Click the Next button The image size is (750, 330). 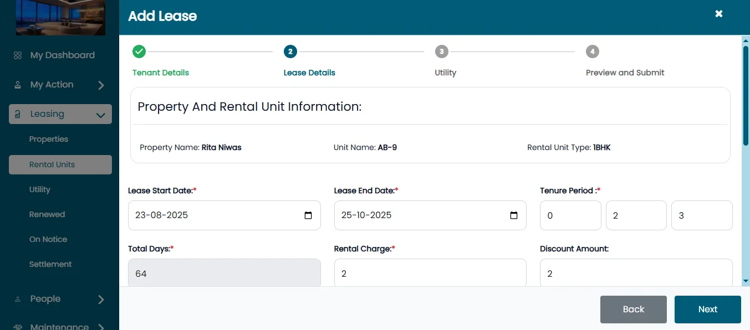coord(708,310)
